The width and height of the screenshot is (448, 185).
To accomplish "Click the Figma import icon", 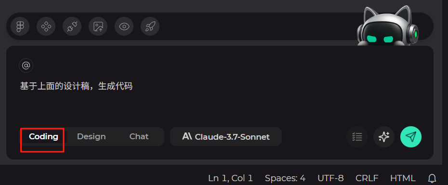I will (x=20, y=26).
